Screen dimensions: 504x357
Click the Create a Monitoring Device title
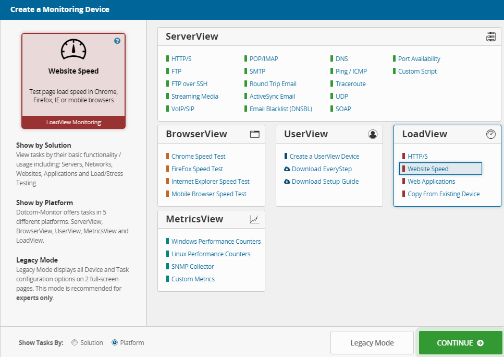click(60, 9)
